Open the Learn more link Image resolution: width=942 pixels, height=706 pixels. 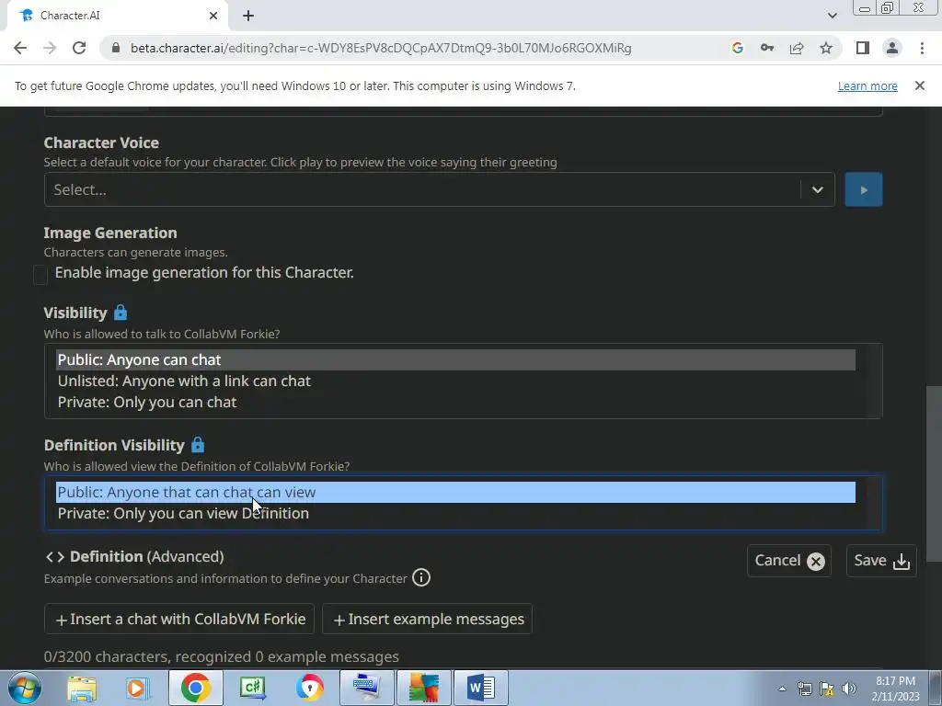[x=867, y=85]
